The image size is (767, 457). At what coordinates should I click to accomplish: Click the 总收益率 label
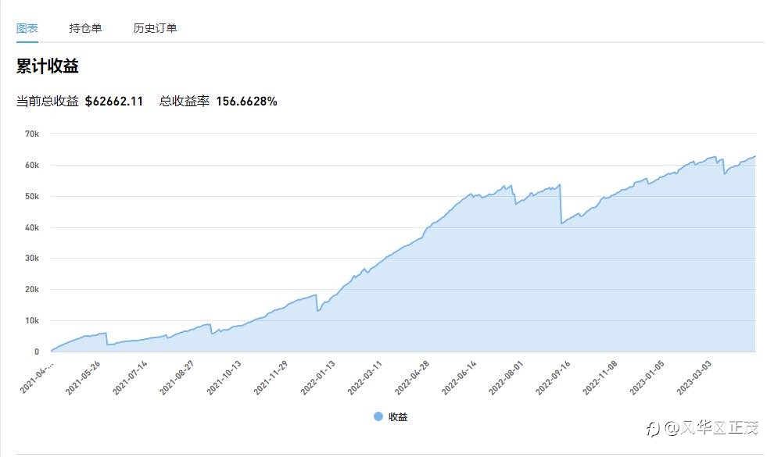pos(185,102)
